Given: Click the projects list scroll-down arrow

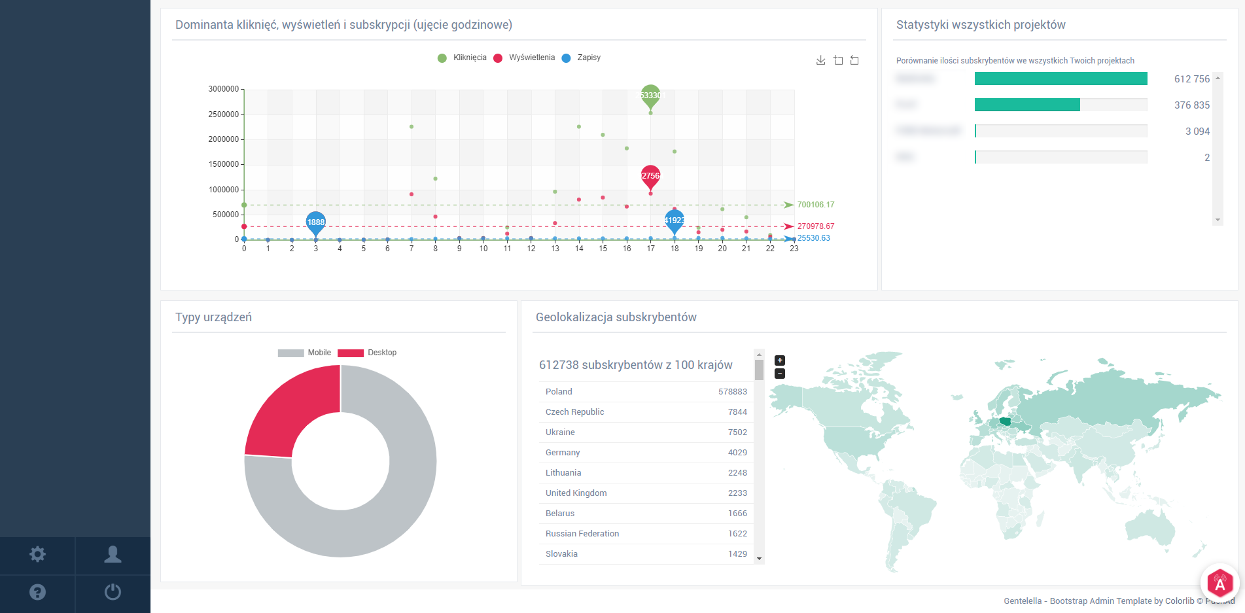Looking at the screenshot, I should coord(1218,220).
